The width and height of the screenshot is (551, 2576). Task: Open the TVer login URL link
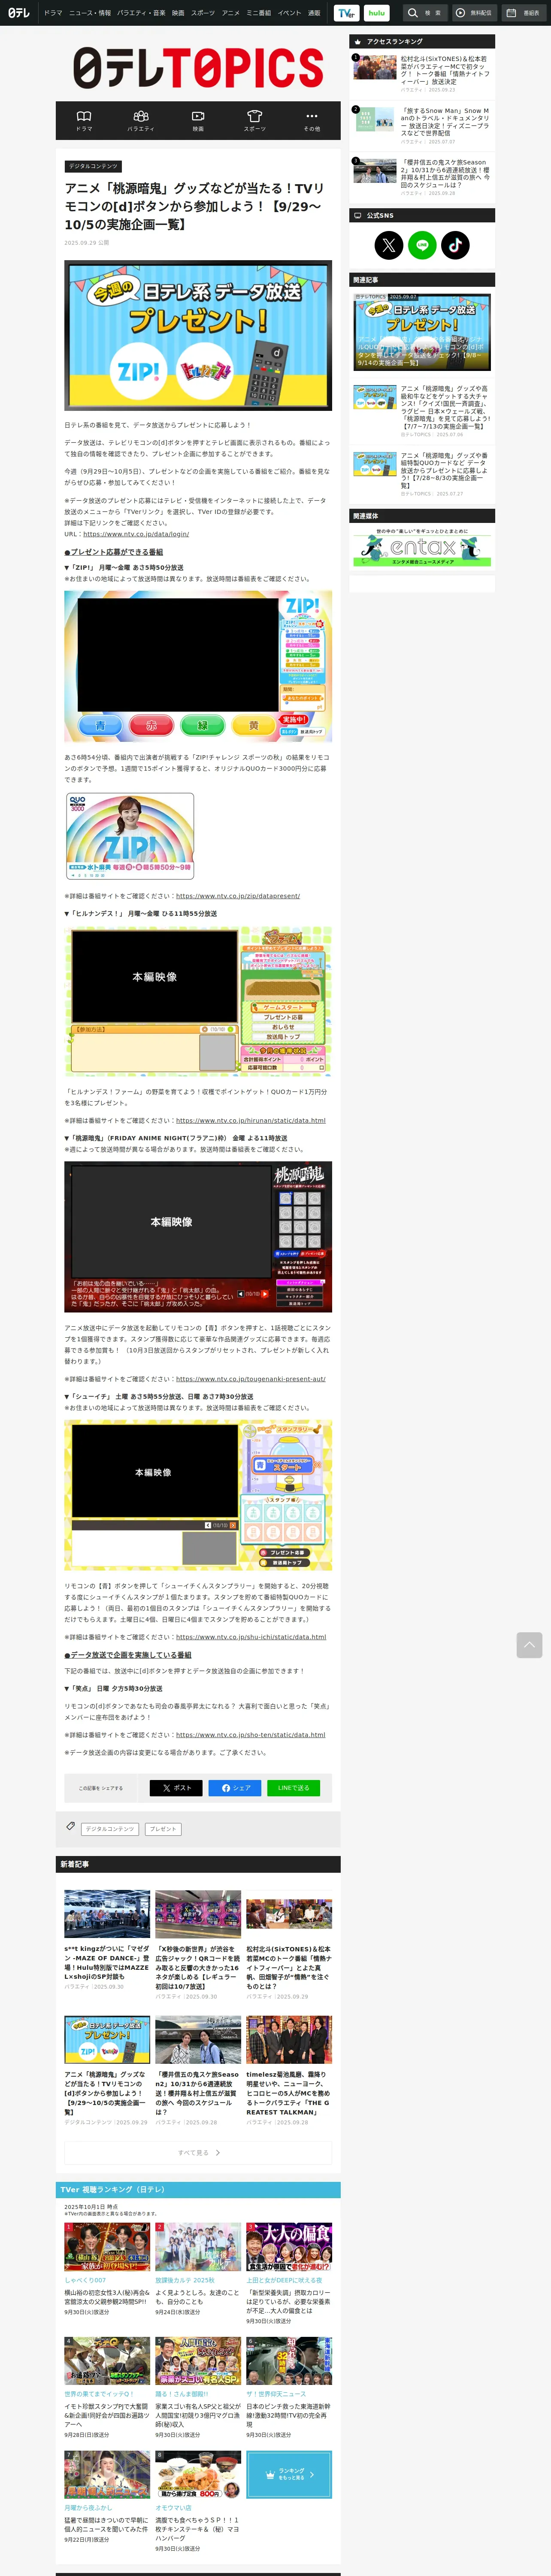pos(136,534)
